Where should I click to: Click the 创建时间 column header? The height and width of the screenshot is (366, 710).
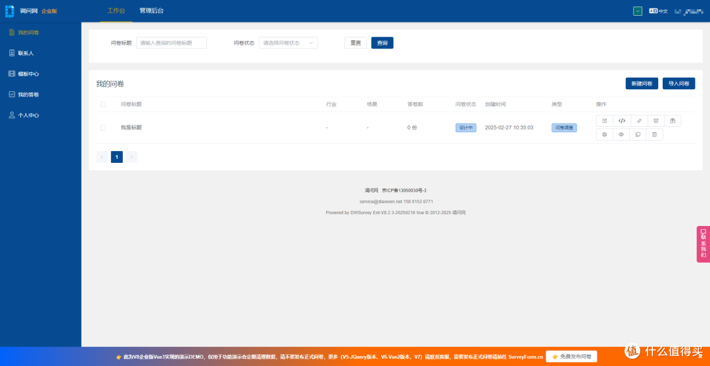pyautogui.click(x=496, y=104)
